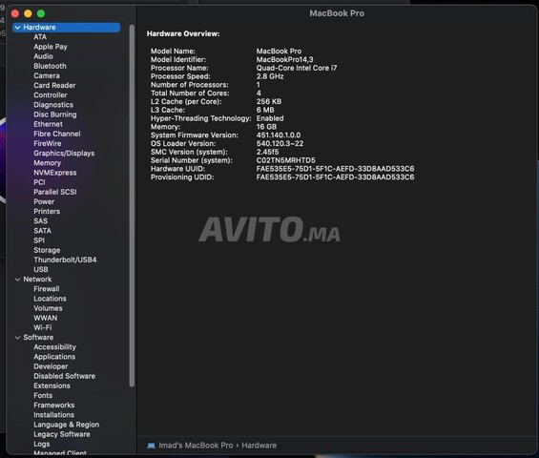
Task: Select Fibre Channel entry
Action: click(56, 134)
